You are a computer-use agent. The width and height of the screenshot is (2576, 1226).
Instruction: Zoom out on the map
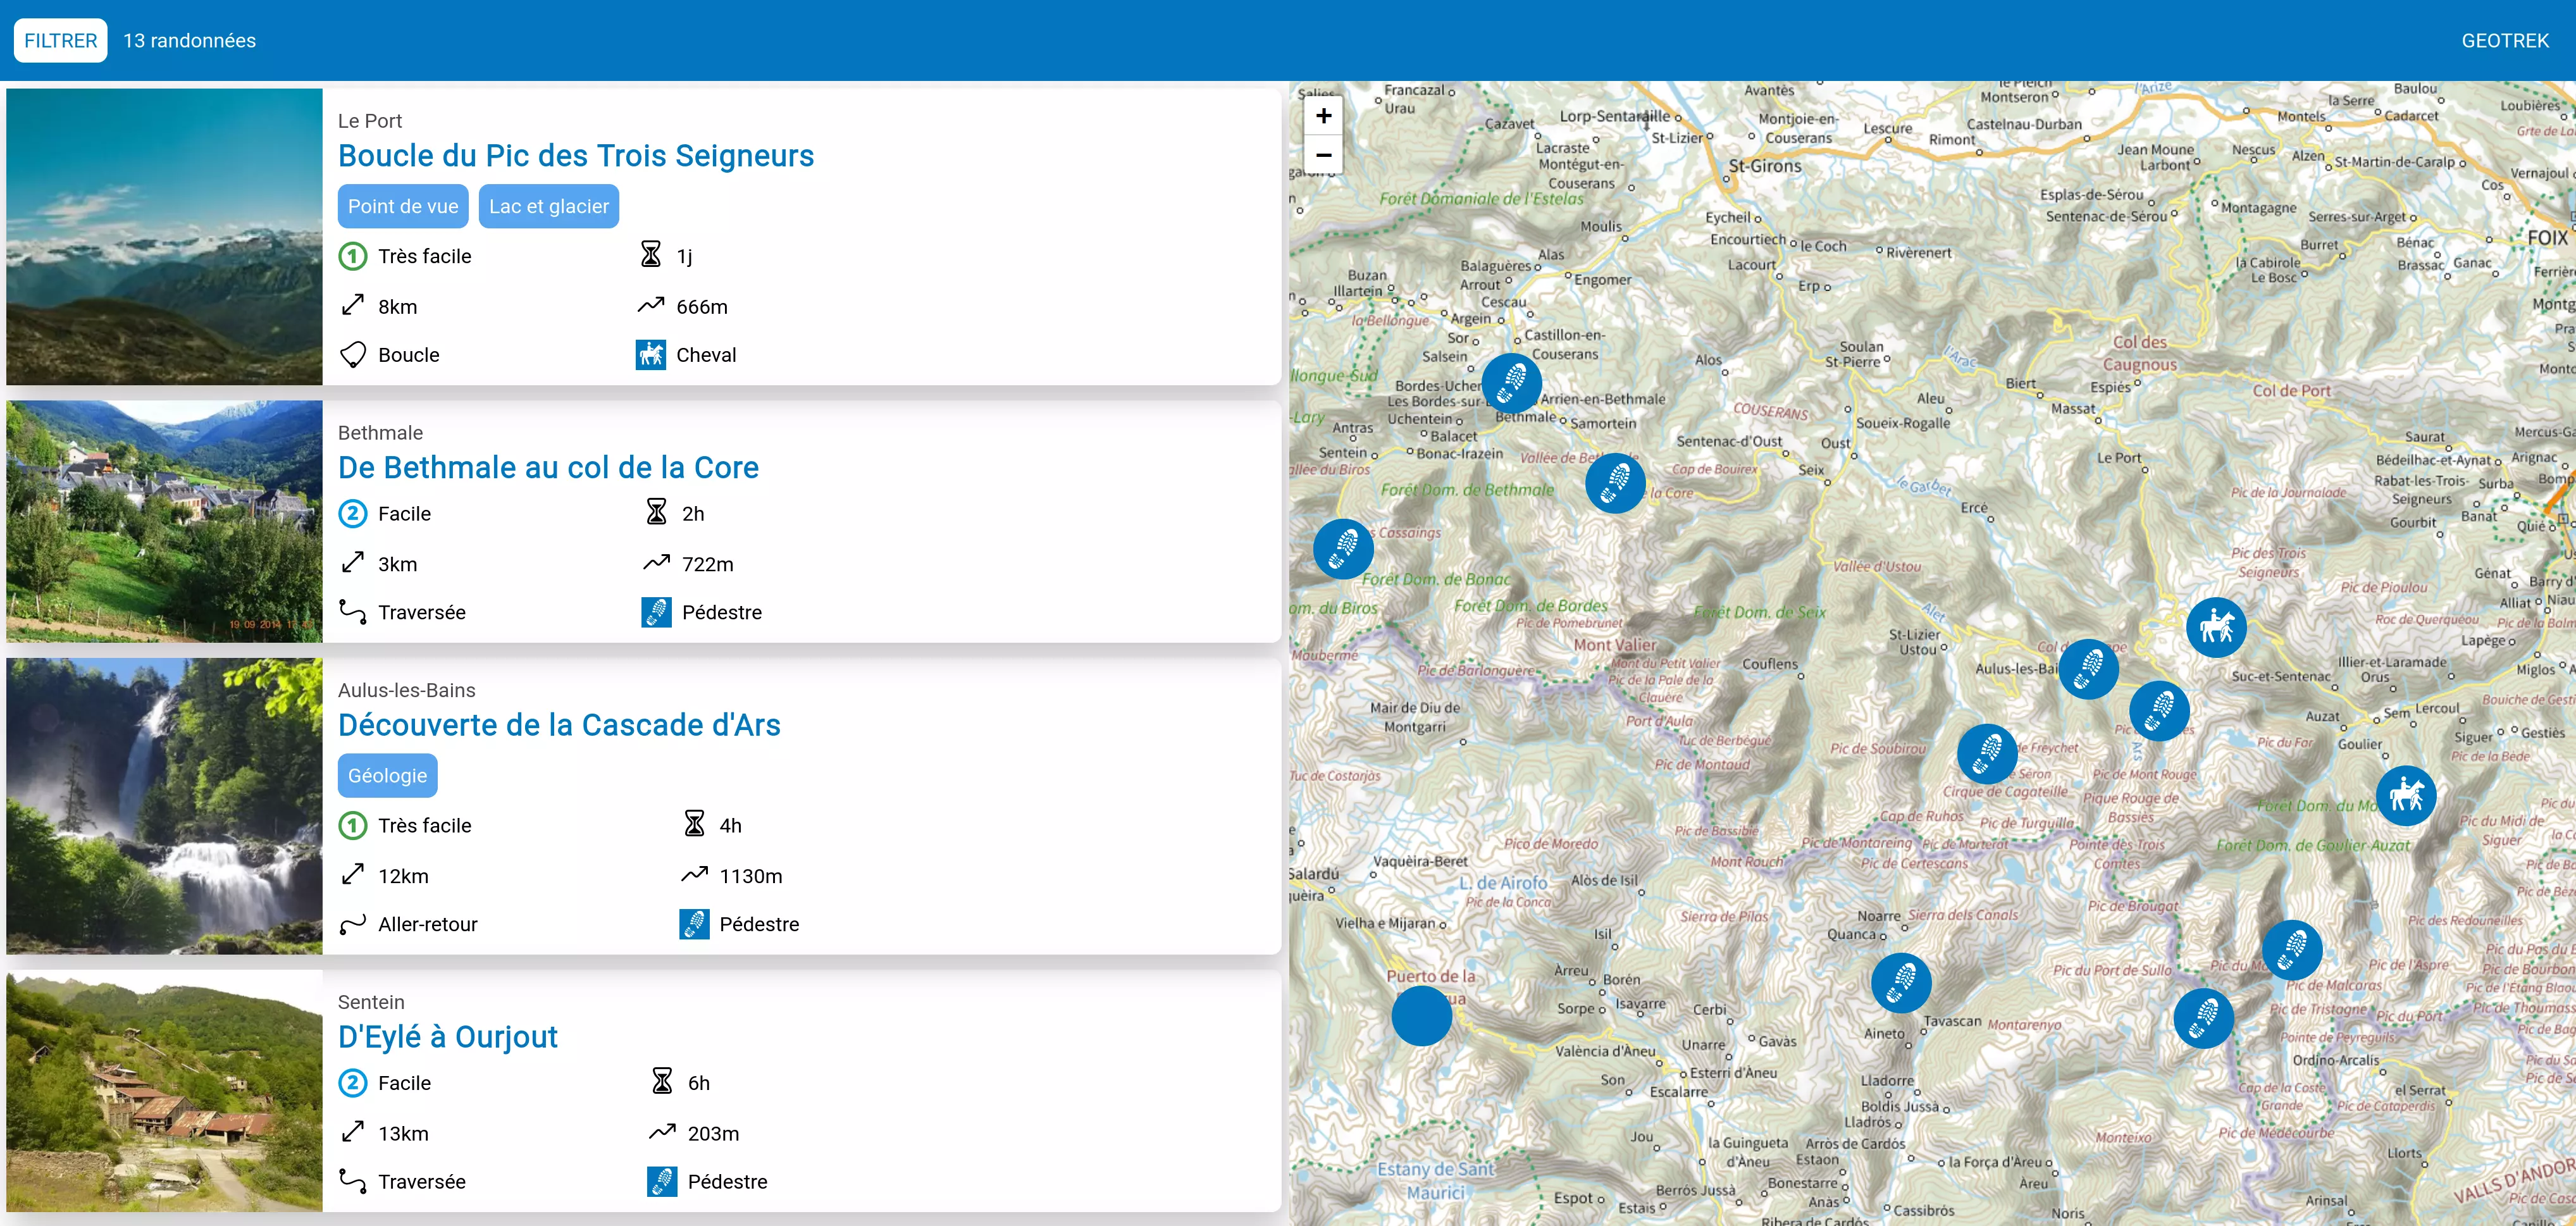(x=1323, y=155)
